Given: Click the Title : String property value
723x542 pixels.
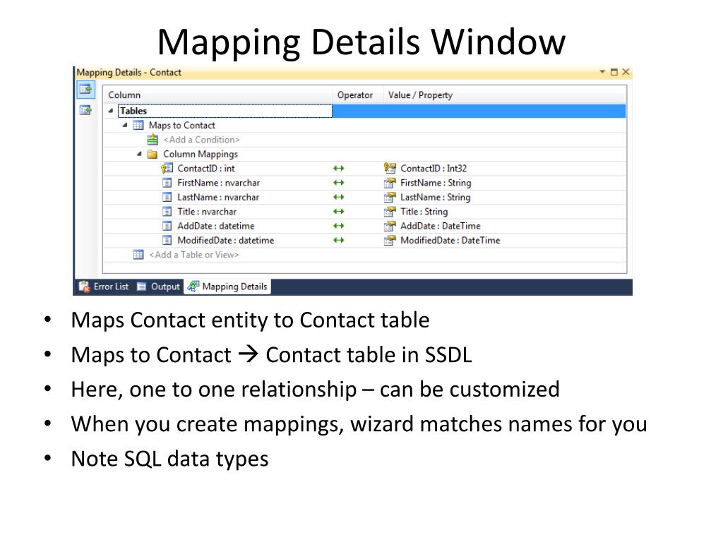Looking at the screenshot, I should click(x=424, y=211).
